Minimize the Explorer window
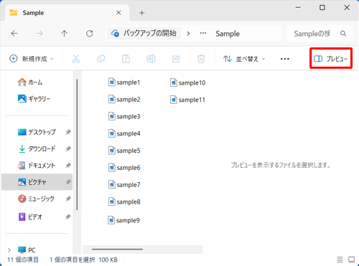This screenshot has width=359, height=266. 298,8
